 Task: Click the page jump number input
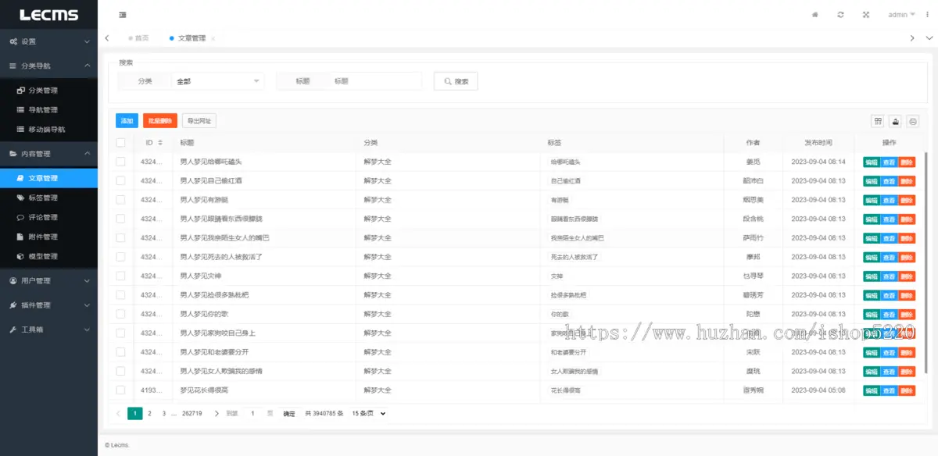coord(252,413)
